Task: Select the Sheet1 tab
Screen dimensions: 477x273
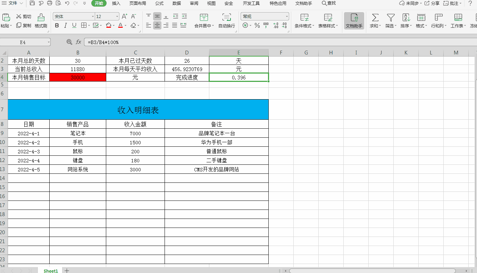Action: (x=51, y=271)
